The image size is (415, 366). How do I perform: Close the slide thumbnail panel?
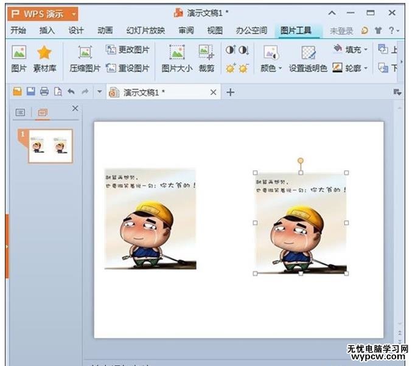pyautogui.click(x=75, y=108)
